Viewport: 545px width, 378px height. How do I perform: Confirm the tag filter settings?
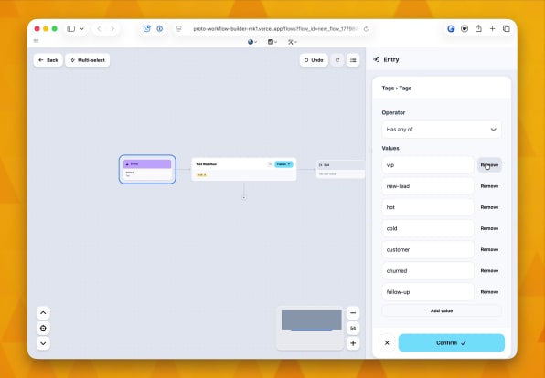click(452, 343)
